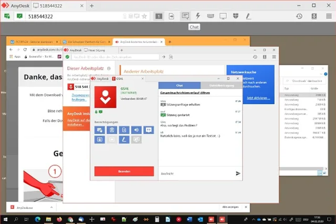Open the Chat panel in AnyDesk toolbar

point(185,16)
